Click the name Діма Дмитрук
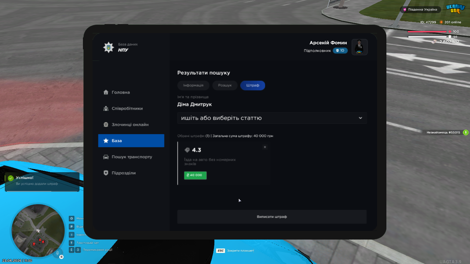This screenshot has height=264, width=470. click(195, 104)
